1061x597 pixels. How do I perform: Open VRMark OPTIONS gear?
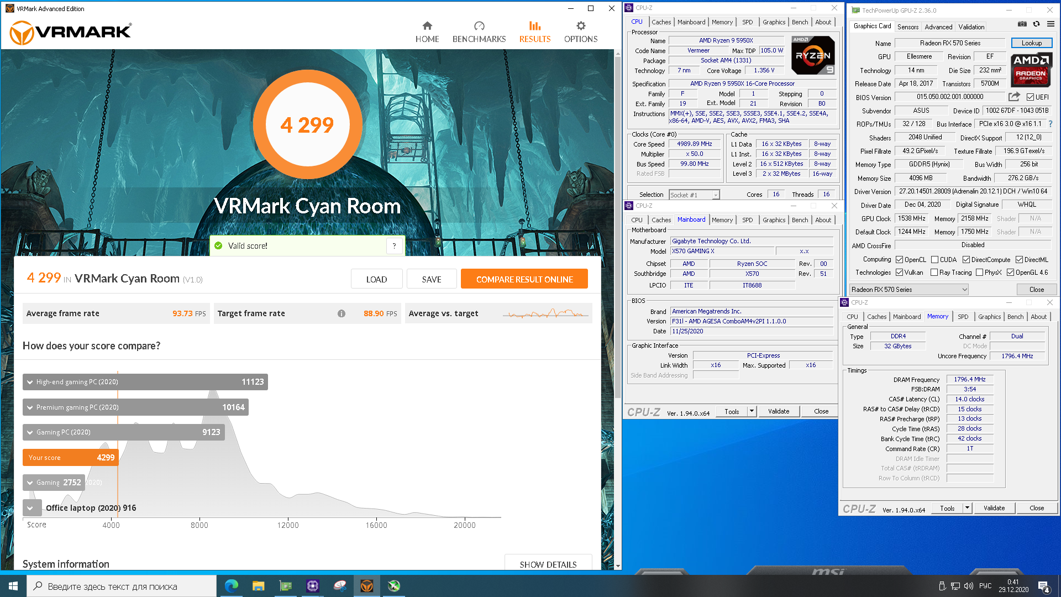pyautogui.click(x=581, y=32)
